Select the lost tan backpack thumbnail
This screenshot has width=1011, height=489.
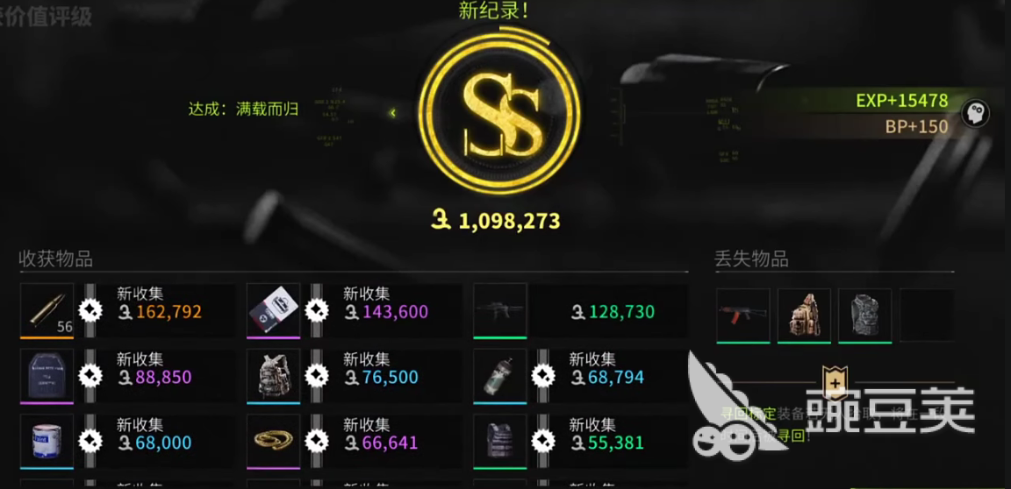[804, 315]
